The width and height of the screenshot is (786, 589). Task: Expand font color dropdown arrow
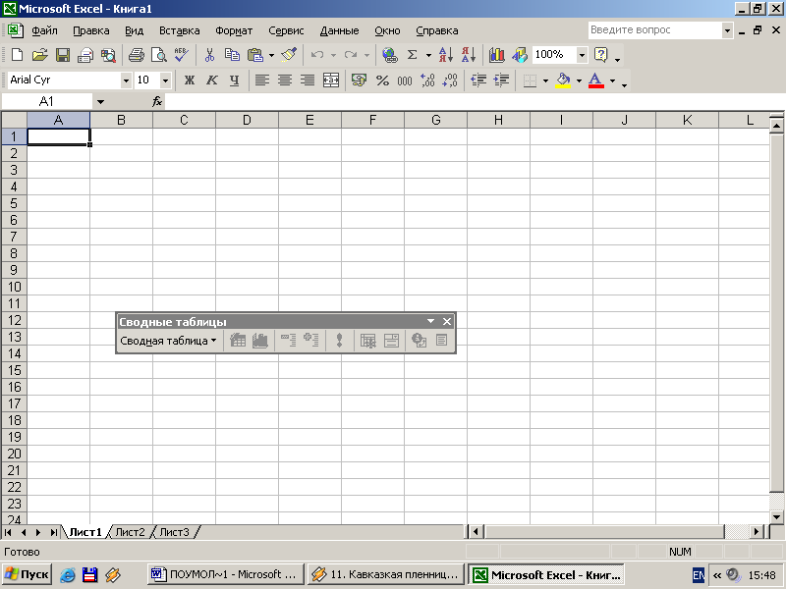click(x=612, y=80)
